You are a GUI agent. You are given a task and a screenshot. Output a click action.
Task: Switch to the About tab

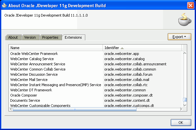tap(13, 37)
